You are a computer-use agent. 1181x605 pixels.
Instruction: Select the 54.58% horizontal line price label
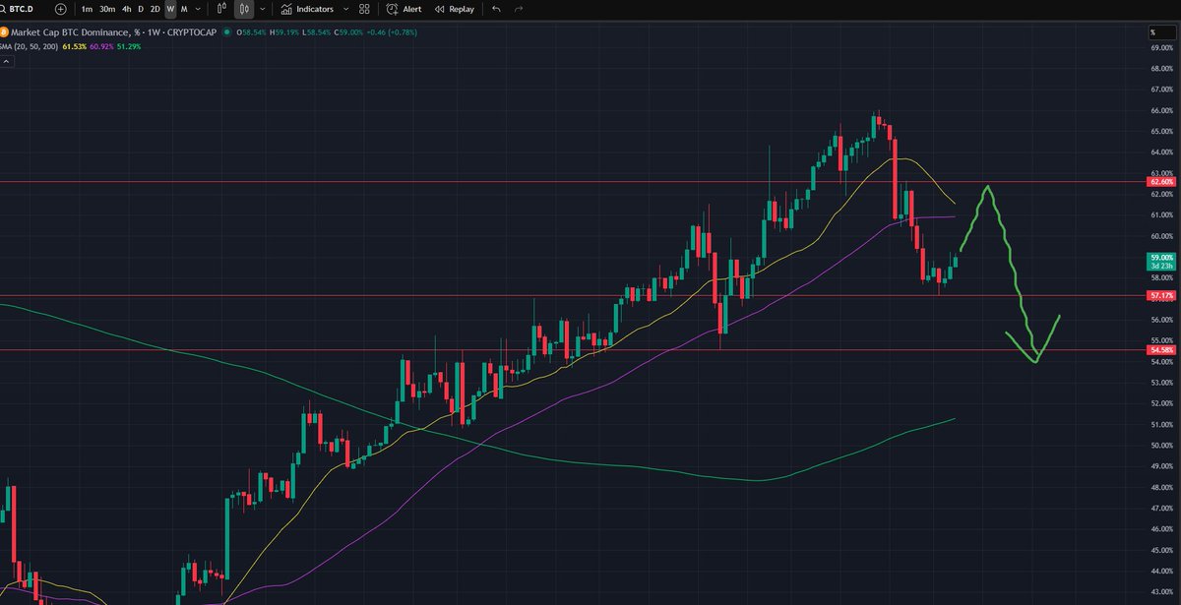[x=1162, y=350]
